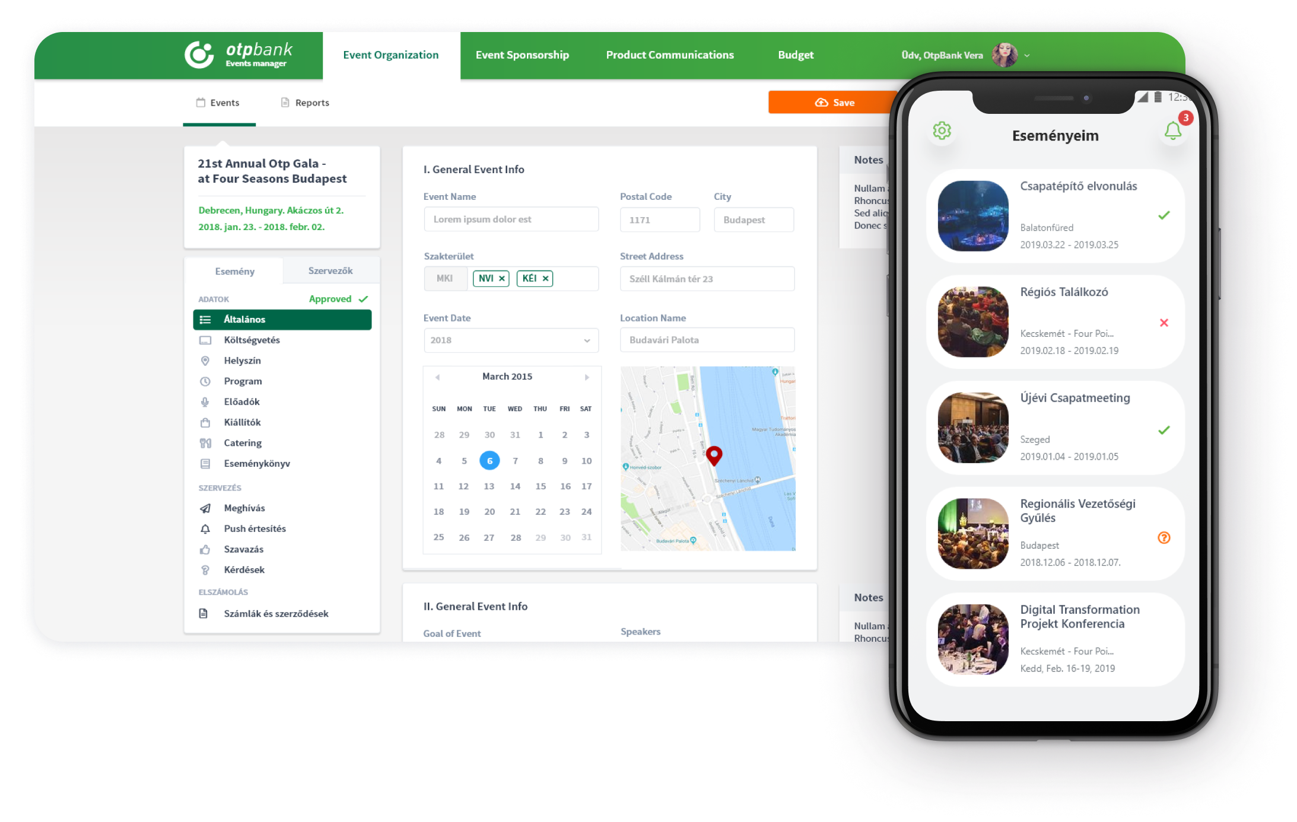Switch to the Szervezők panel tab
1297x822 pixels.
[330, 270]
